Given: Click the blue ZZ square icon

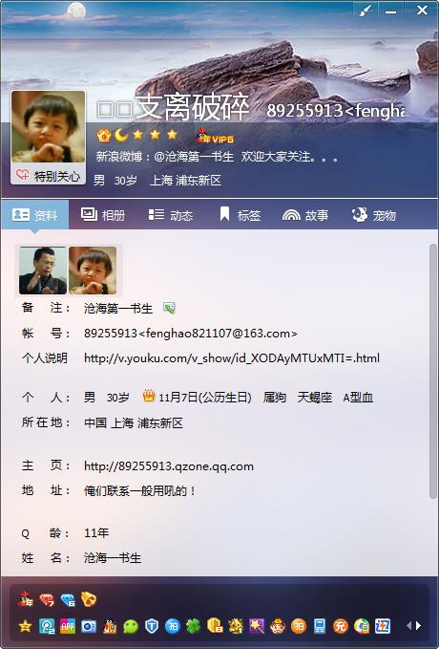Looking at the screenshot, I should [383, 626].
